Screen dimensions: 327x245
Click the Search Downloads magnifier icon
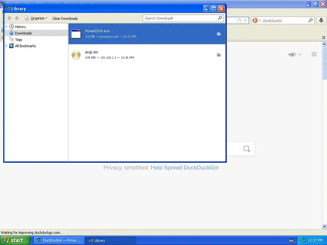[x=220, y=18]
